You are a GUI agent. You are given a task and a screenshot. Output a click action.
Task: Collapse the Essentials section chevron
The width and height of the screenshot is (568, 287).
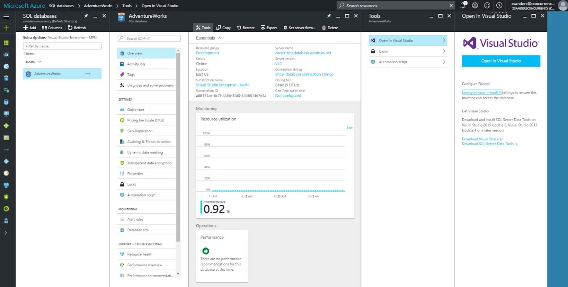pos(220,38)
